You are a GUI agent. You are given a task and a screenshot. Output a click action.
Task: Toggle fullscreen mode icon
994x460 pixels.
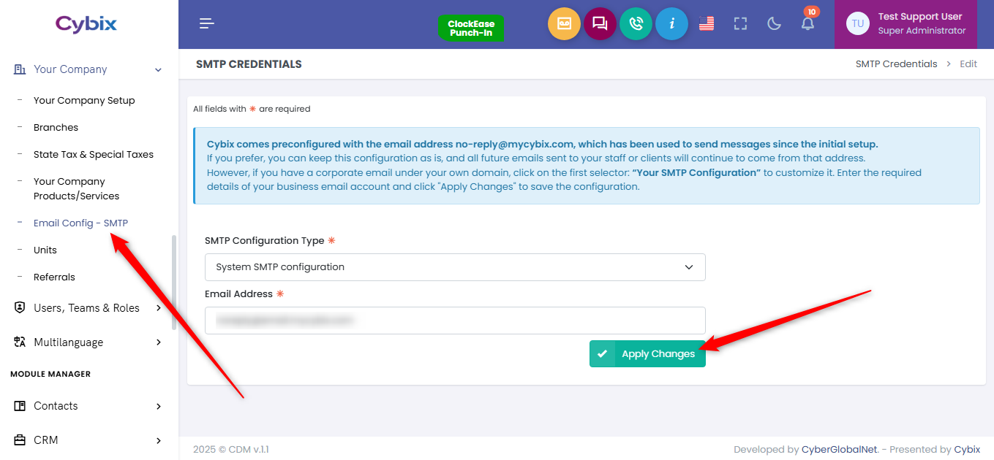(740, 24)
